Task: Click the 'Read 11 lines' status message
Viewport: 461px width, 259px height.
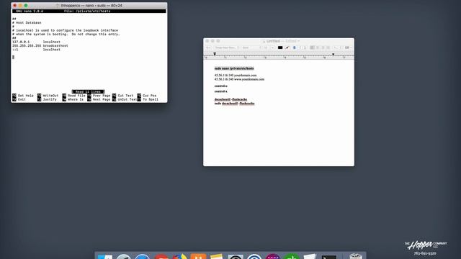Action: tap(88, 91)
